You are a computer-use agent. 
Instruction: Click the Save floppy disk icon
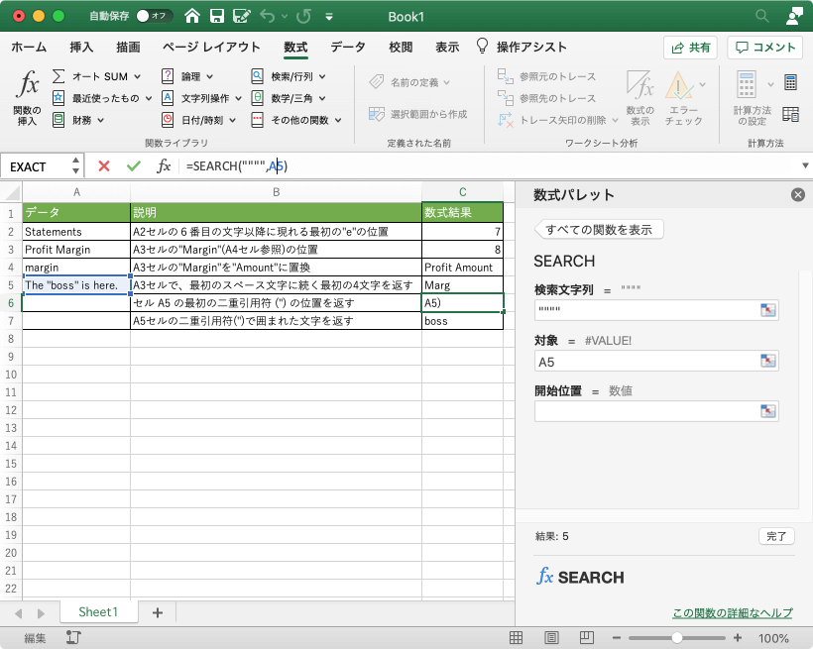click(217, 16)
